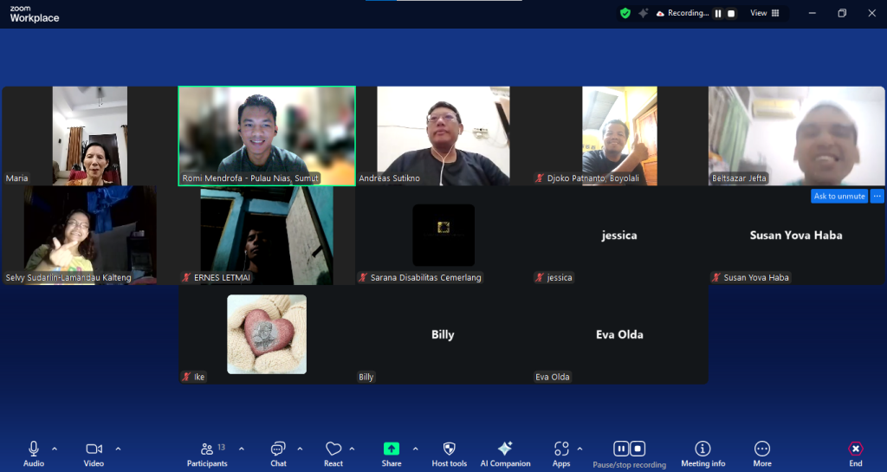Toggle the Video camera
This screenshot has height=472, width=887.
(x=94, y=454)
